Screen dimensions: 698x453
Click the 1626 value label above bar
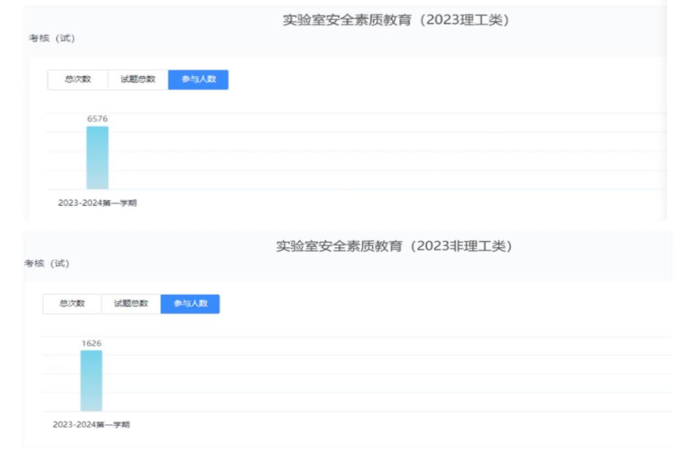[91, 343]
